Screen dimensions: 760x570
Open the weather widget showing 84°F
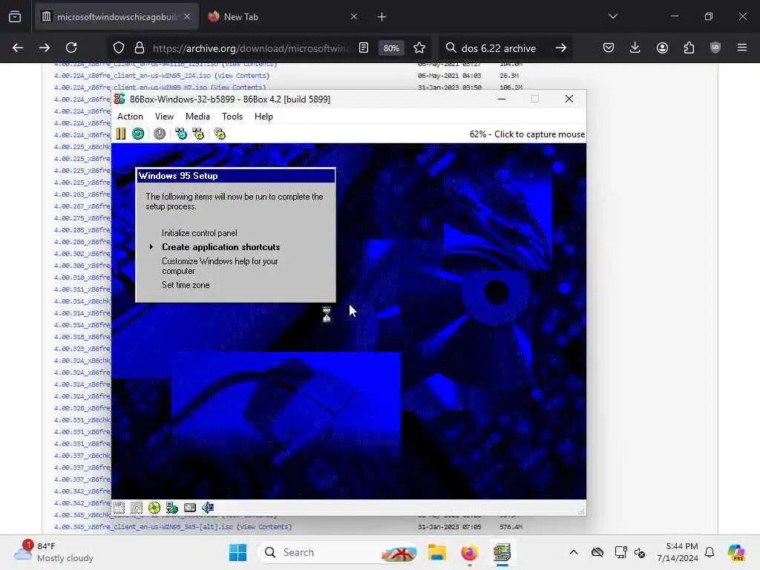click(53, 552)
